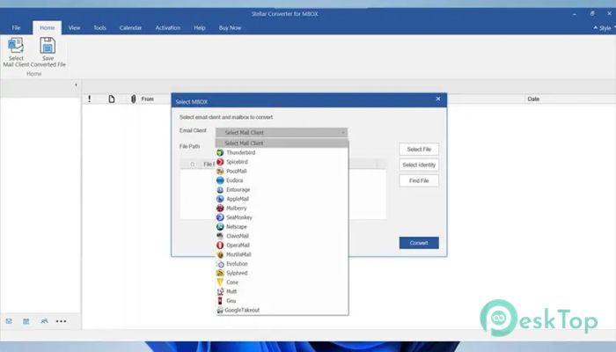
Task: Select Entourage as the email client
Action: coord(282,189)
